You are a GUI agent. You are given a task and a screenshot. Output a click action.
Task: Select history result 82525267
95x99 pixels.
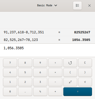pyautogui.click(x=82, y=32)
